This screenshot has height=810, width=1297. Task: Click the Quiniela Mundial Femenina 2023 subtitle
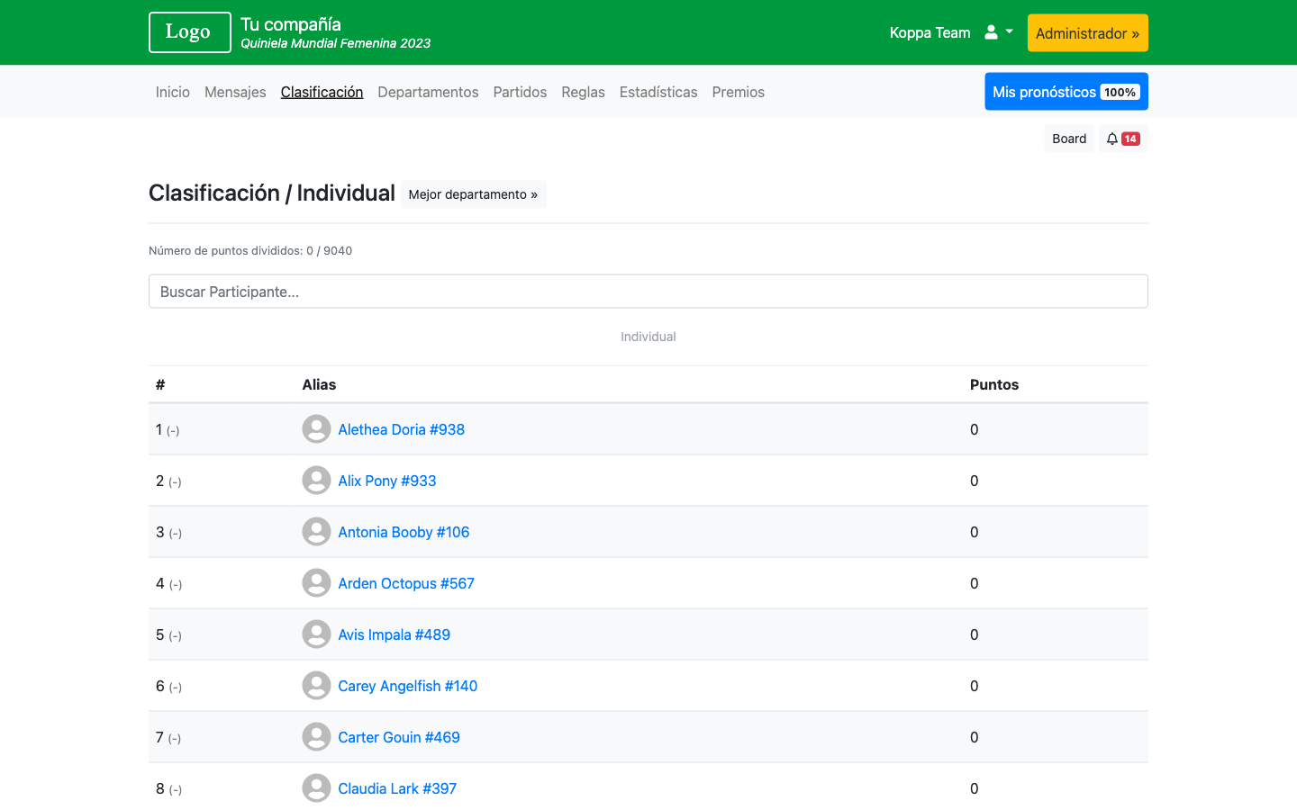(336, 43)
